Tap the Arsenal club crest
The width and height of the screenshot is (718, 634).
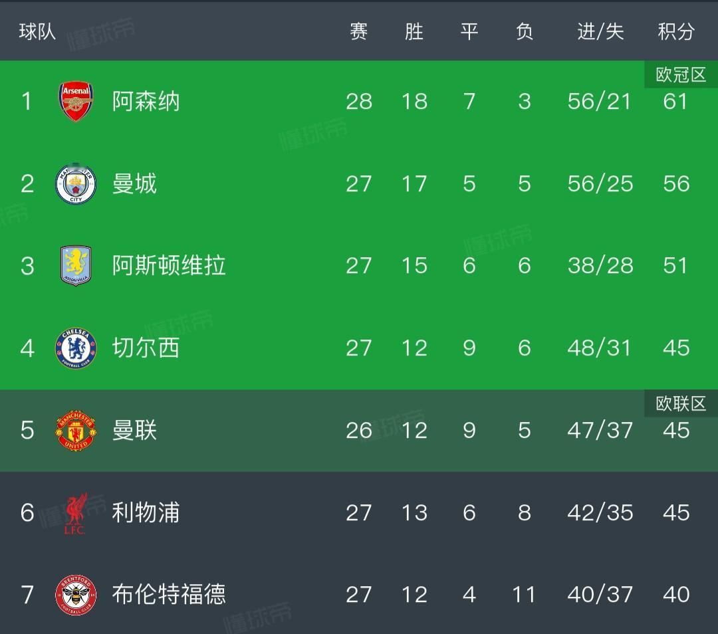coord(76,102)
